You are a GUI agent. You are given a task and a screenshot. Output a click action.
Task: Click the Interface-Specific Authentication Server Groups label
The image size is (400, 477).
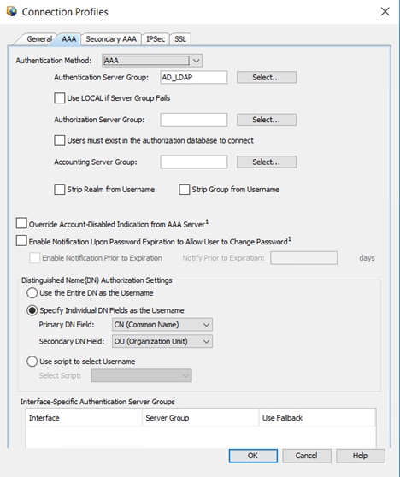pyautogui.click(x=97, y=402)
